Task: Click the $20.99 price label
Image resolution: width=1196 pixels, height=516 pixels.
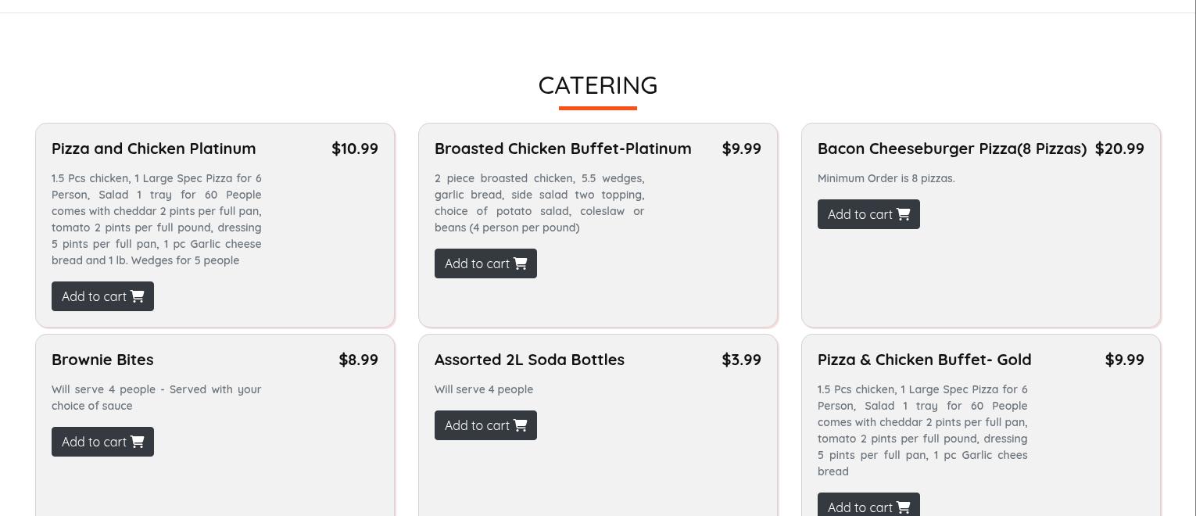Action: [1119, 149]
